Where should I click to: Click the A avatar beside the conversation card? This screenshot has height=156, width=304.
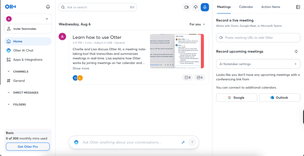(x=62, y=36)
